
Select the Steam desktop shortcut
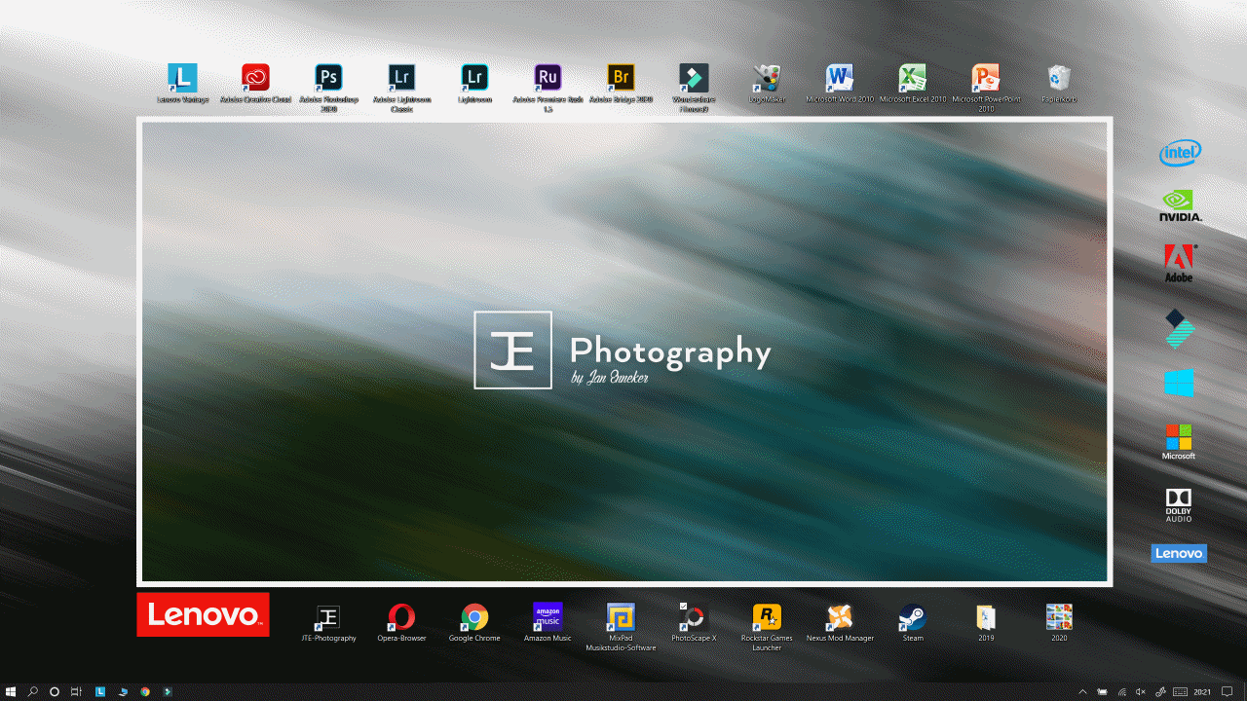pyautogui.click(x=913, y=623)
